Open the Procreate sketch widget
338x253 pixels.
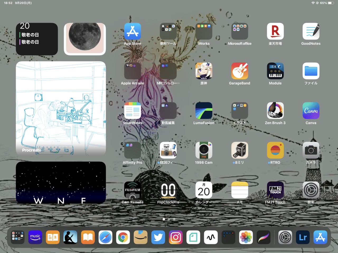[x=61, y=108]
